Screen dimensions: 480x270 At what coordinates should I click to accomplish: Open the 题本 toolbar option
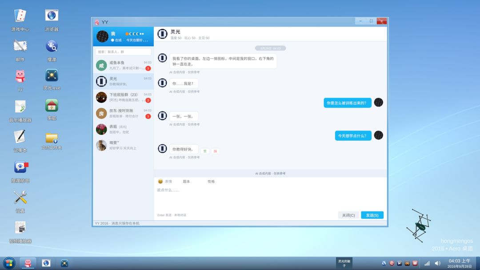[x=186, y=181]
